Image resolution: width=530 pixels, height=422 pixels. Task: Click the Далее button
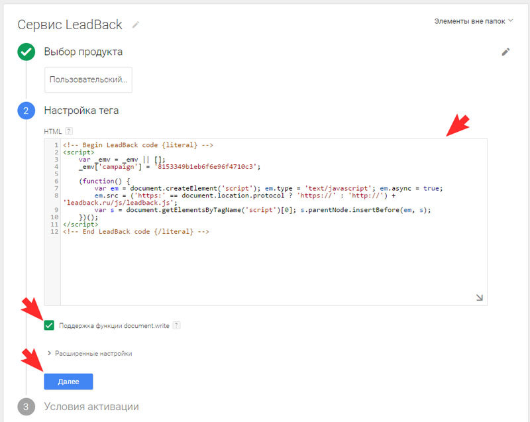click(68, 382)
